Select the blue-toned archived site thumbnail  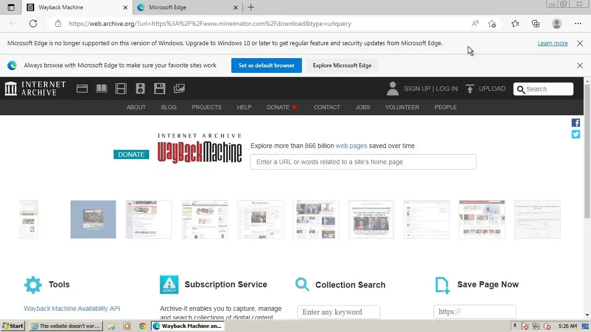[93, 219]
